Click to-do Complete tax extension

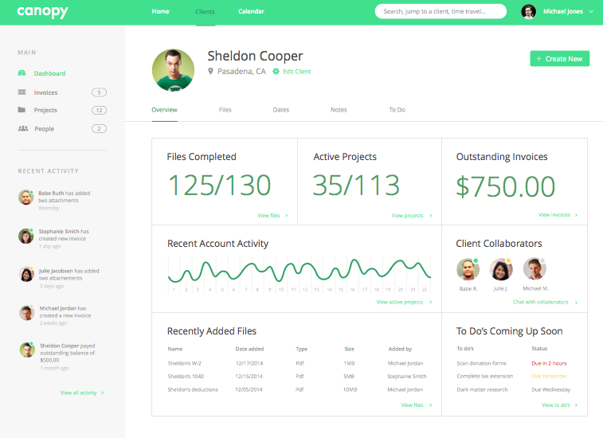[485, 376]
